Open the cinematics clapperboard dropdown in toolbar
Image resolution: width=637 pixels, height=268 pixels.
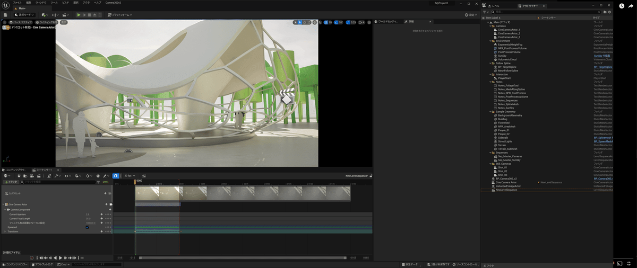[65, 15]
